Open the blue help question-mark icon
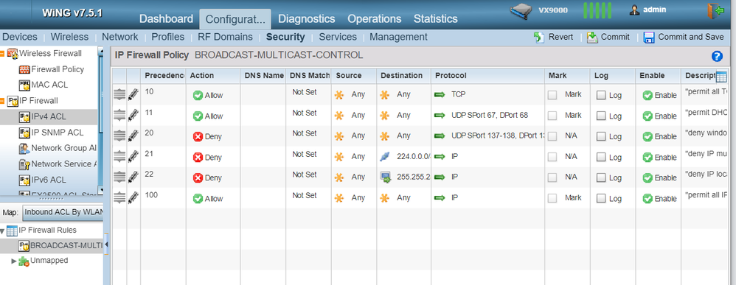Screen dimensions: 736x285 point(717,57)
